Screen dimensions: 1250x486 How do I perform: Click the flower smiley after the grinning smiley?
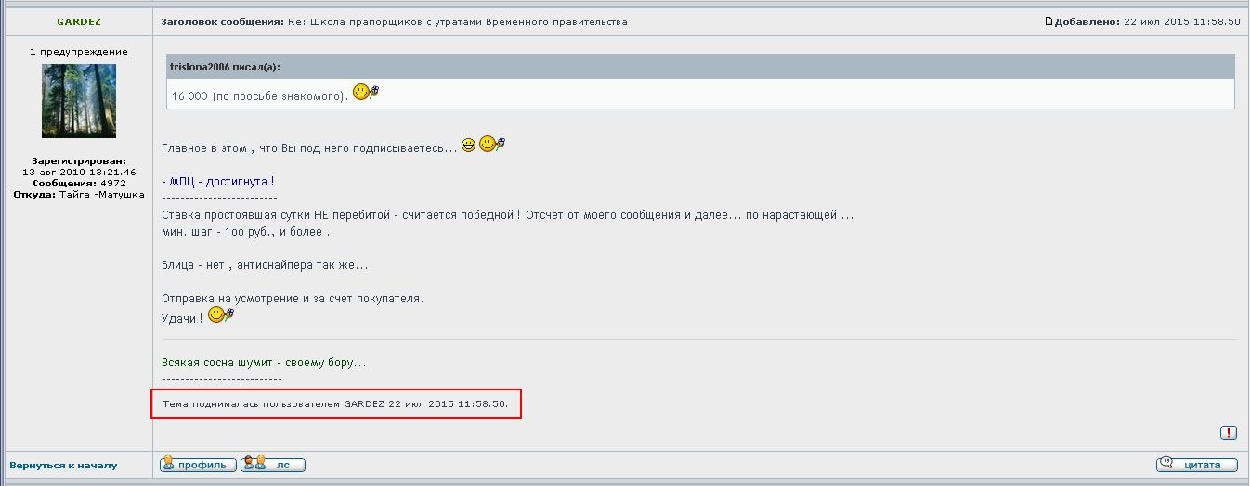click(491, 145)
